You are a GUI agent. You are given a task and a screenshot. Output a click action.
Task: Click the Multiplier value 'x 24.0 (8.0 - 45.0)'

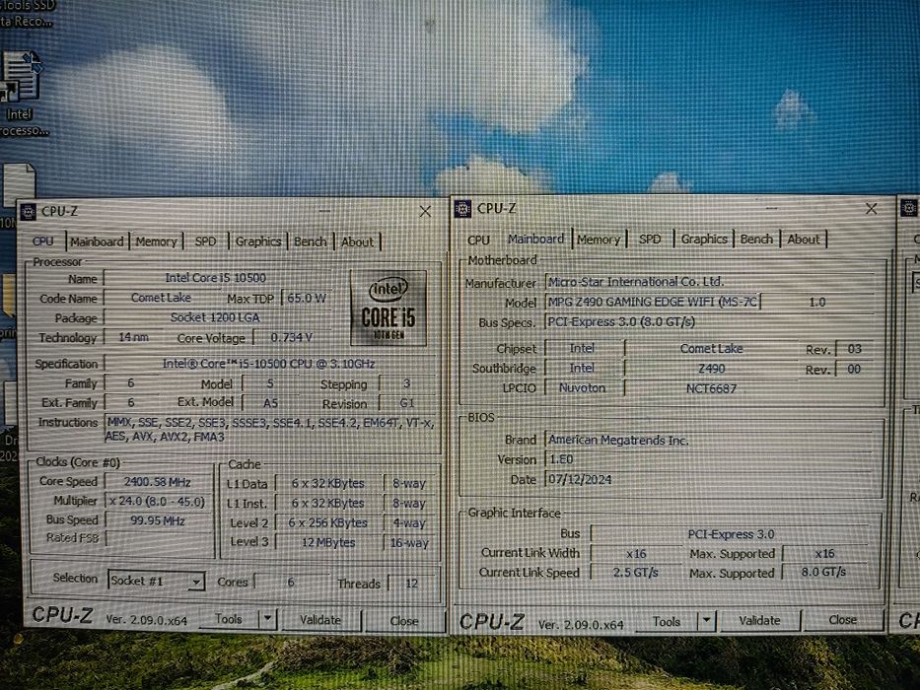click(157, 502)
